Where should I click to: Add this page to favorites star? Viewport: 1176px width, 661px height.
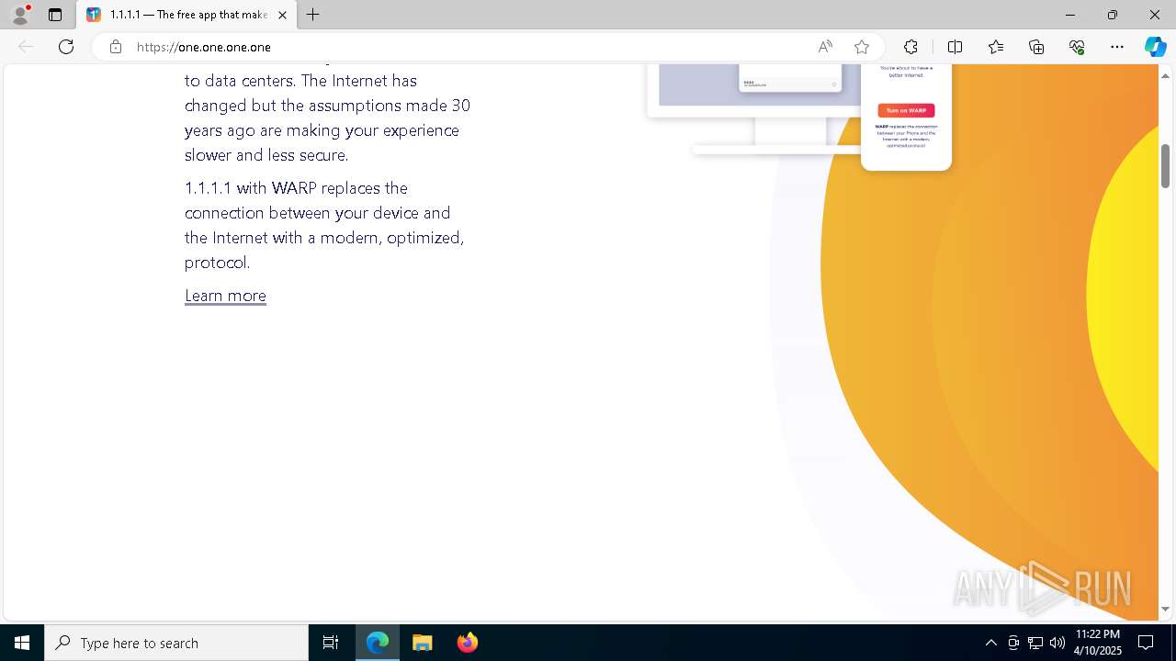click(861, 47)
